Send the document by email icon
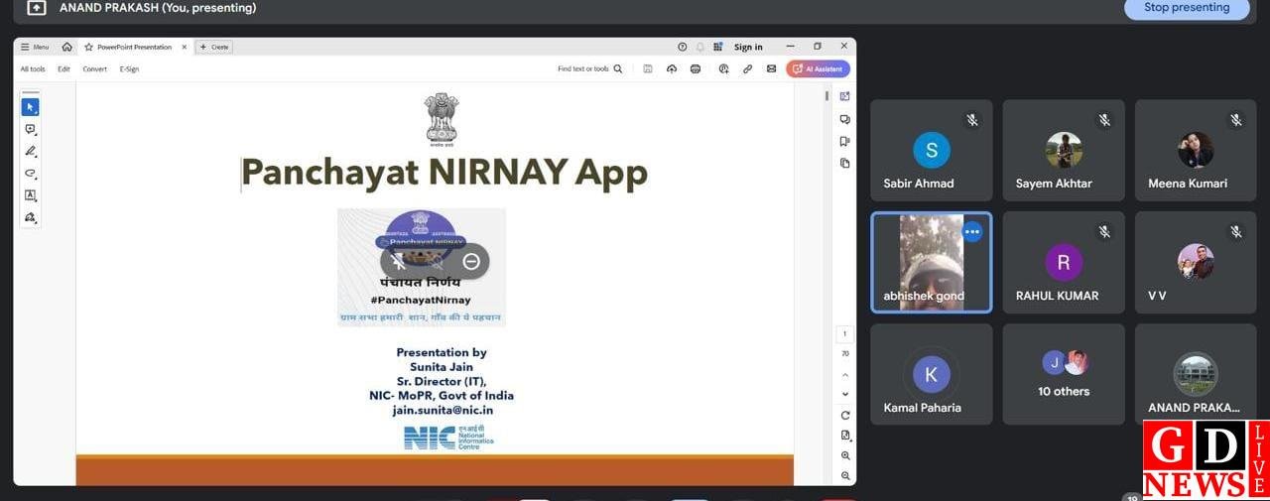The width and height of the screenshot is (1270, 501). [771, 68]
